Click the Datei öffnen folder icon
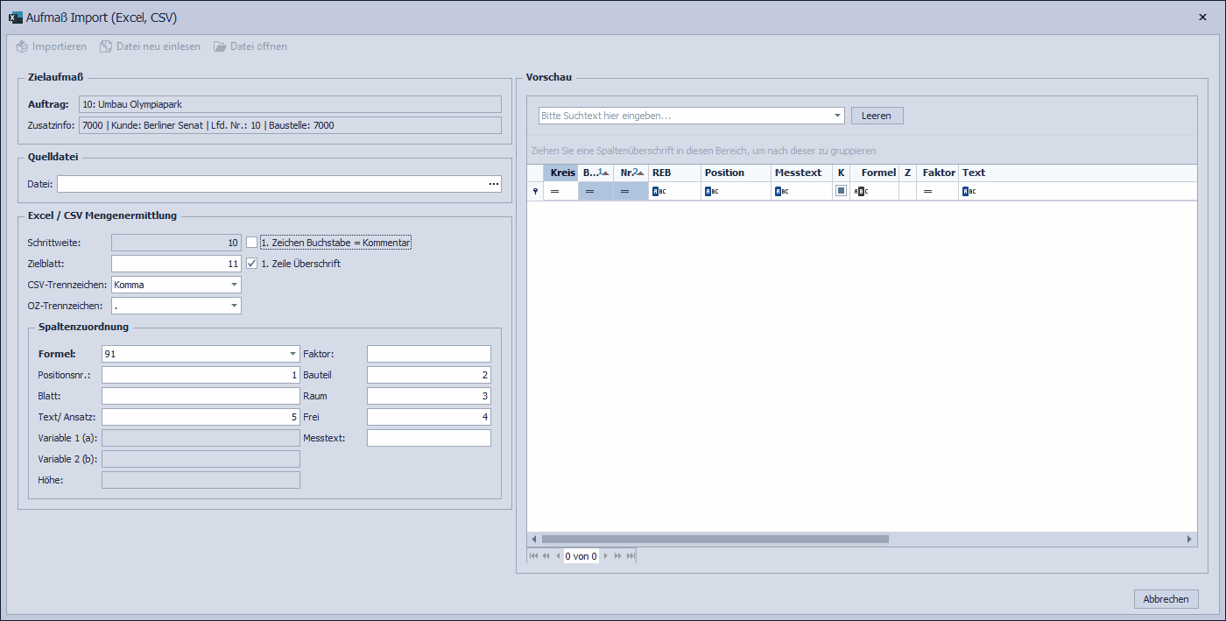Image resolution: width=1226 pixels, height=621 pixels. pos(220,46)
